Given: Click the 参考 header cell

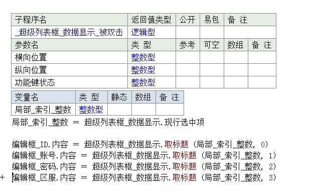Looking at the screenshot, I should click(188, 45).
